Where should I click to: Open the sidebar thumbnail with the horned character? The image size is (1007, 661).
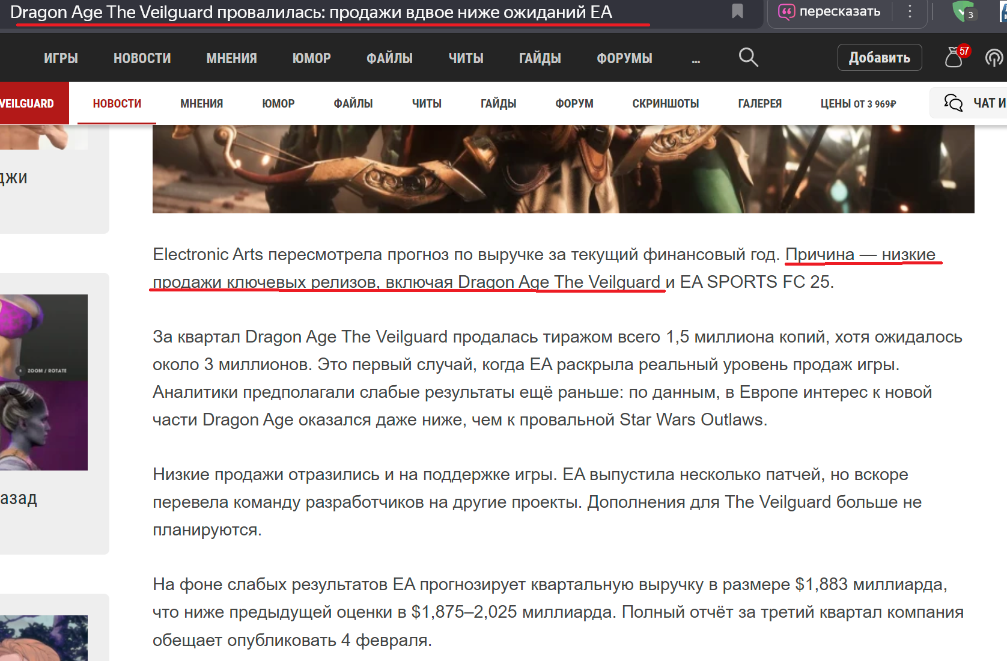44,382
